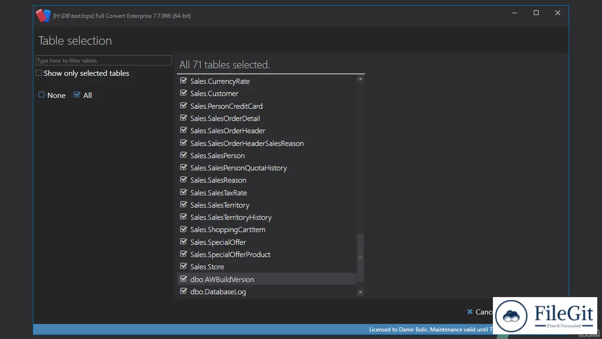Select the Sales.SpecialOffer row text

pyautogui.click(x=218, y=242)
